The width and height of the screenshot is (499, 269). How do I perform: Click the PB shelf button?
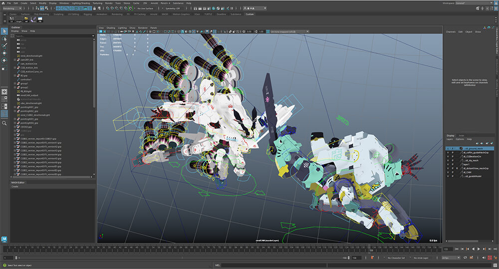[x=40, y=20]
